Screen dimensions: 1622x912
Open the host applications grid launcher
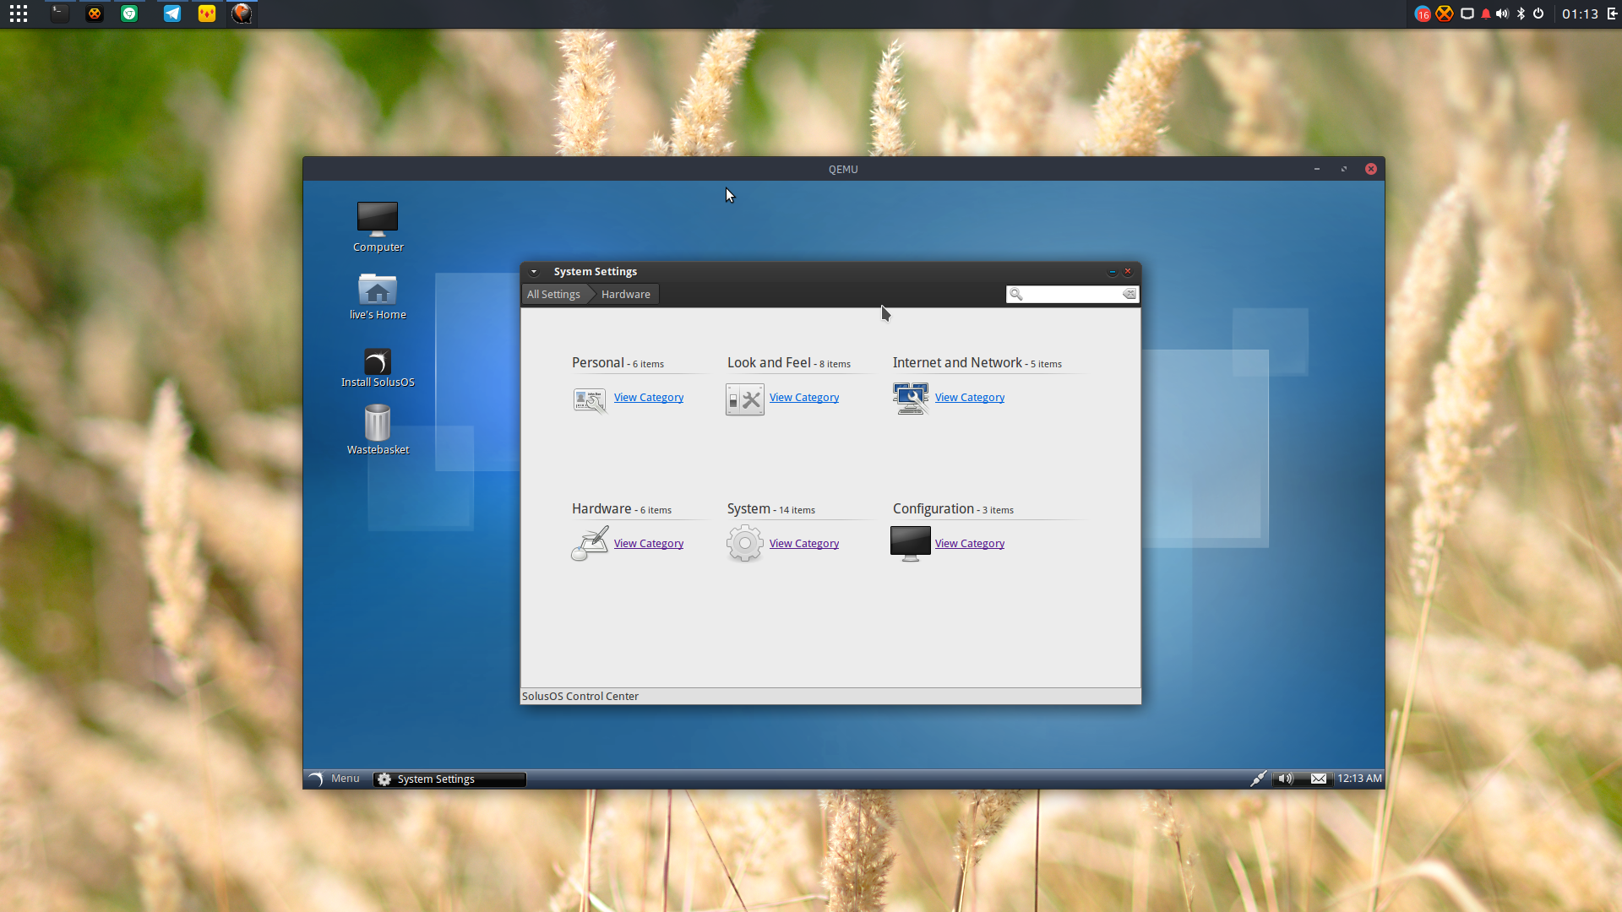[x=19, y=14]
